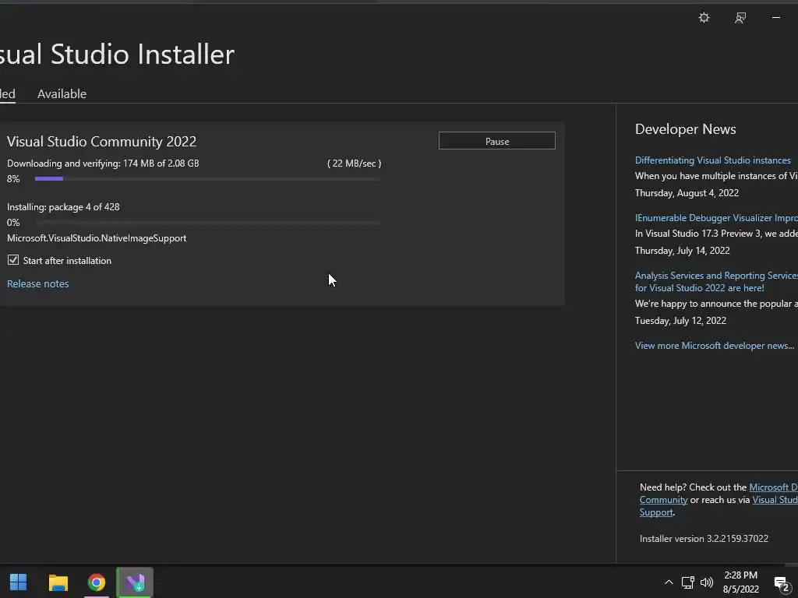Viewport: 798px width, 598px height.
Task: Click the Developer News heading
Action: click(685, 129)
